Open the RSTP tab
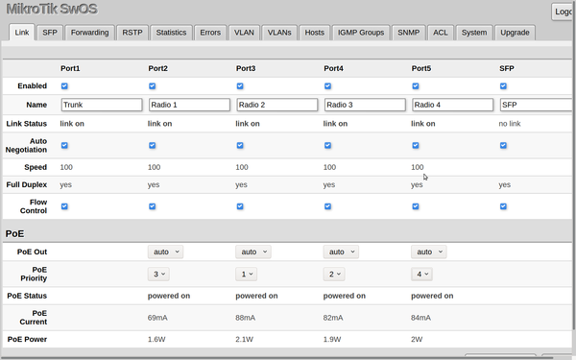Image resolution: width=576 pixels, height=360 pixels. [x=132, y=33]
